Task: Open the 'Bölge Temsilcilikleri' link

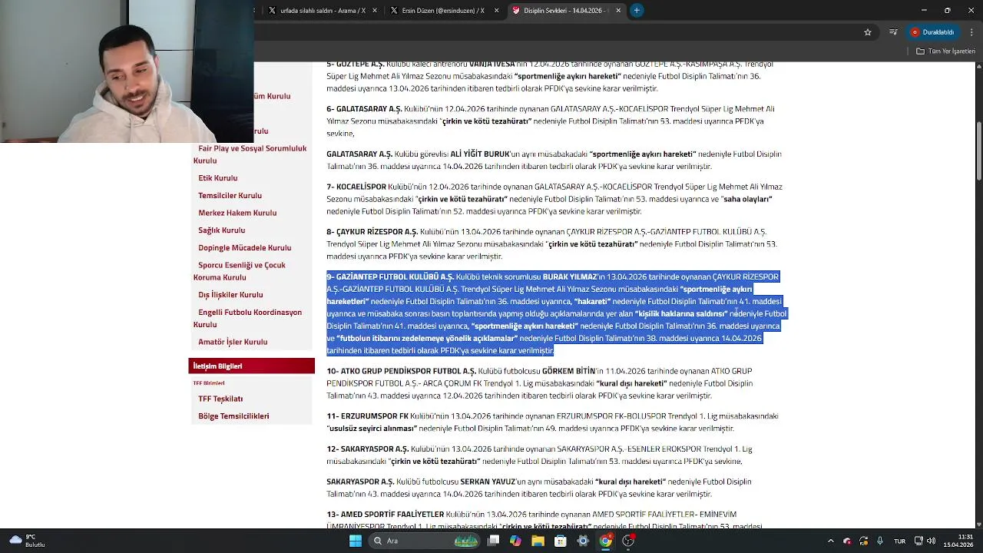Action: pos(233,416)
